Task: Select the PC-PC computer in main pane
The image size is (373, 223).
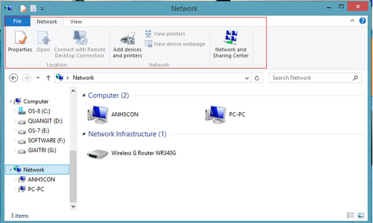Action: pos(226,114)
